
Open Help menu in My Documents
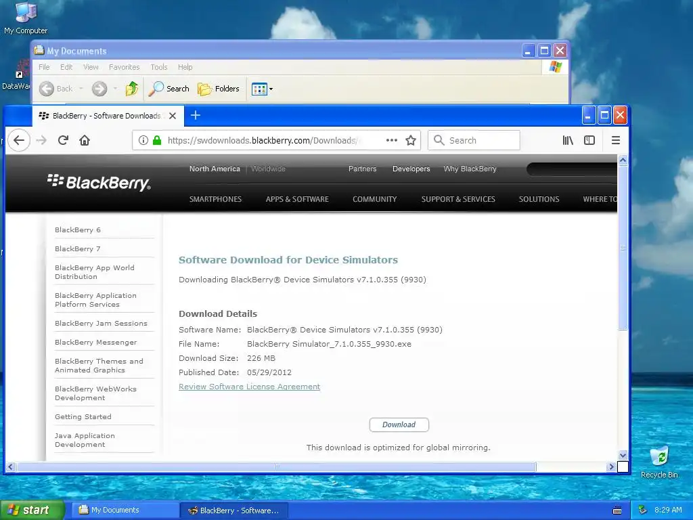click(185, 67)
